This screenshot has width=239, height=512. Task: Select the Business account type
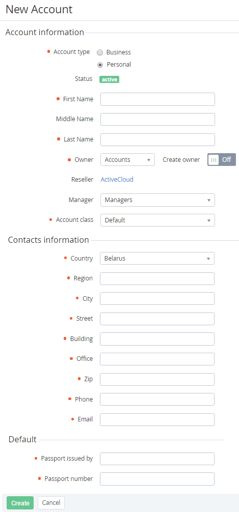[x=100, y=52]
